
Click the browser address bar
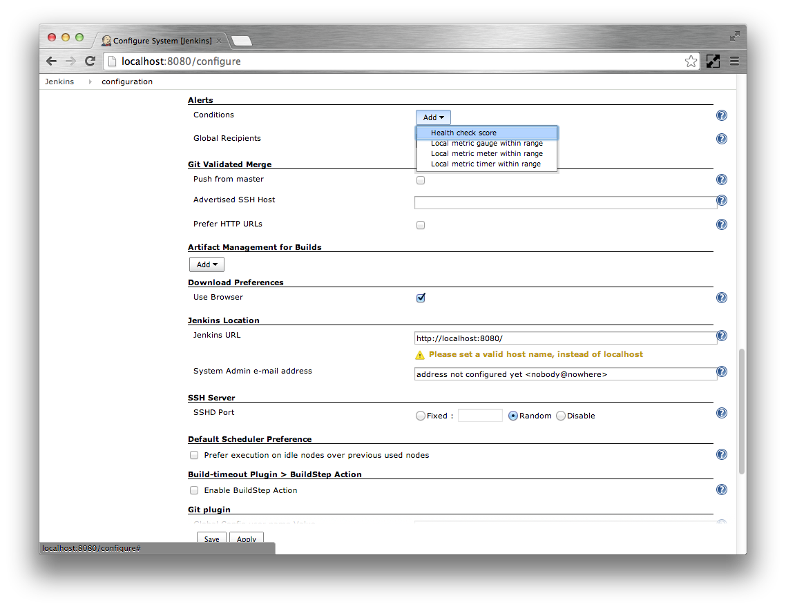tap(401, 61)
